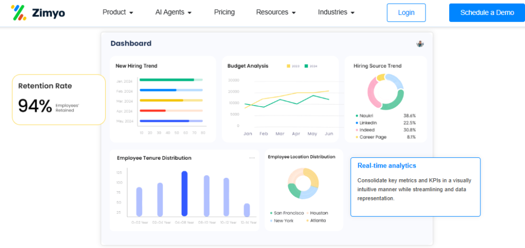Viewport: 525px width, 248px height.
Task: Click the 30.8% value
Action: click(x=410, y=130)
